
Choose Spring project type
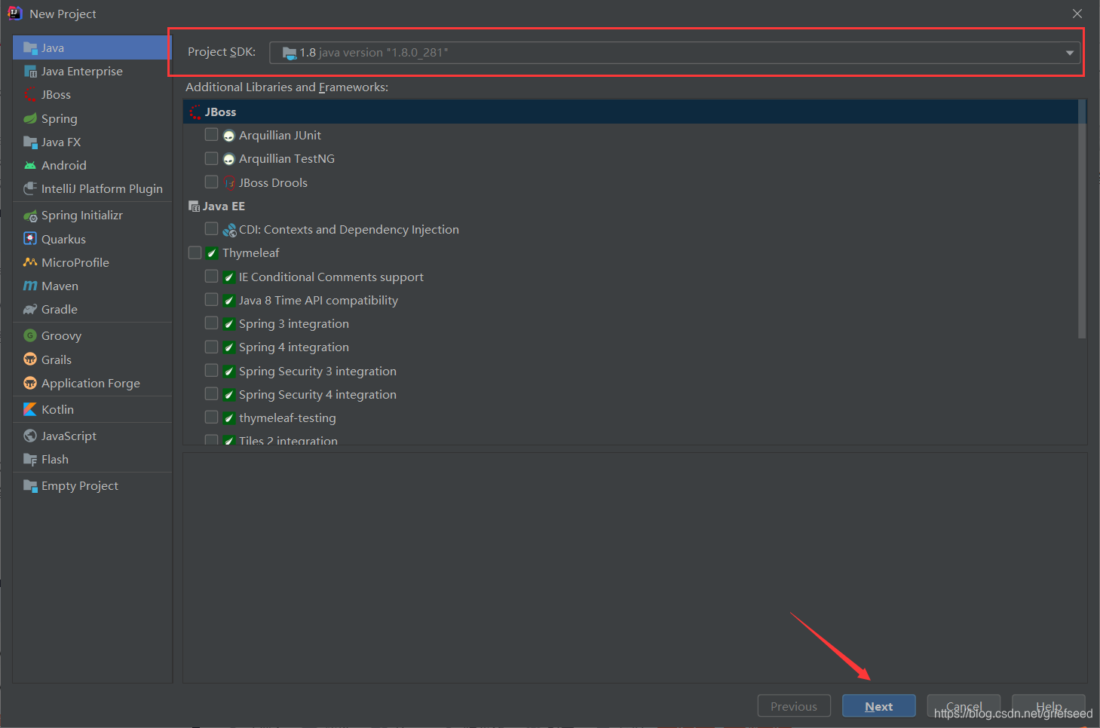[x=93, y=118]
